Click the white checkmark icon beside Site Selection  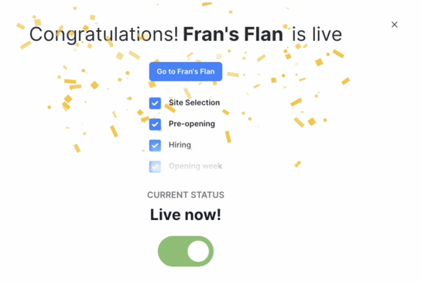pos(155,103)
